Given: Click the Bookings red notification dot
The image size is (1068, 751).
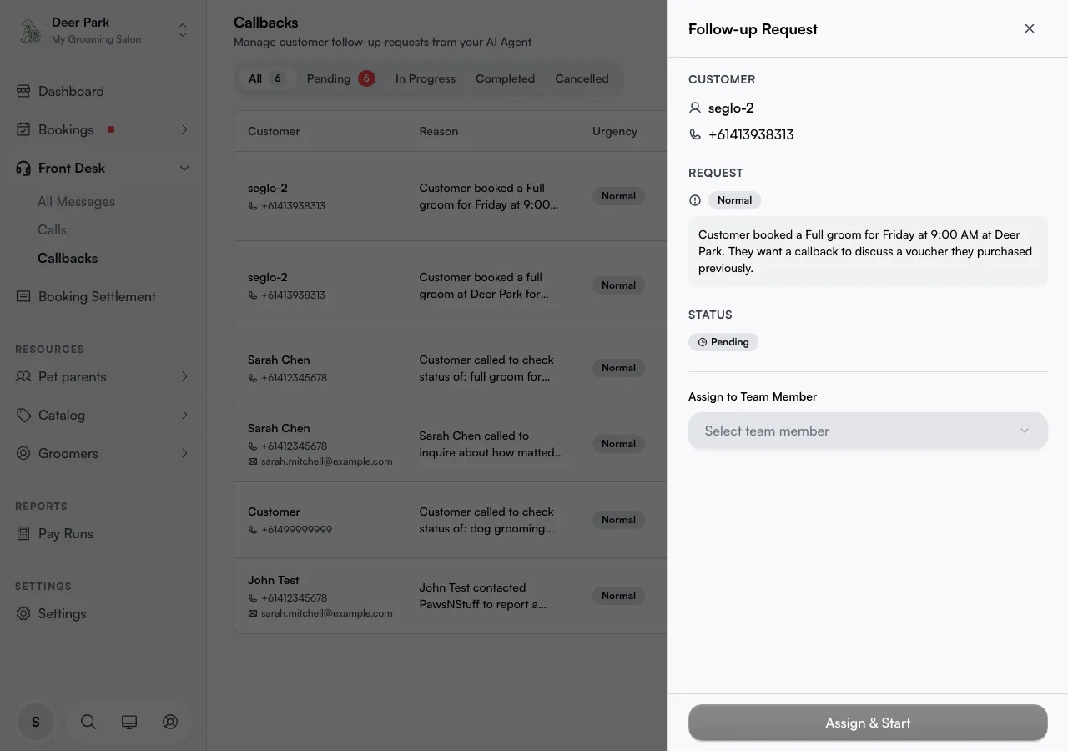Looking at the screenshot, I should point(111,129).
